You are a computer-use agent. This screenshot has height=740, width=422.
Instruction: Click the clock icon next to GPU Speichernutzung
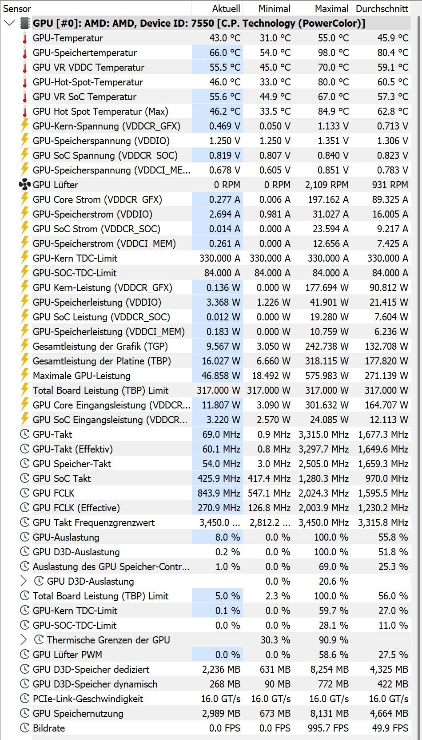coord(25,713)
